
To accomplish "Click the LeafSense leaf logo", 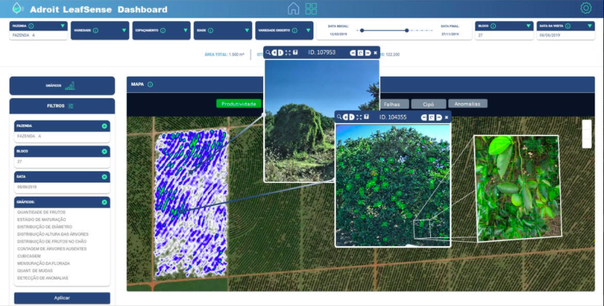I will tap(18, 9).
